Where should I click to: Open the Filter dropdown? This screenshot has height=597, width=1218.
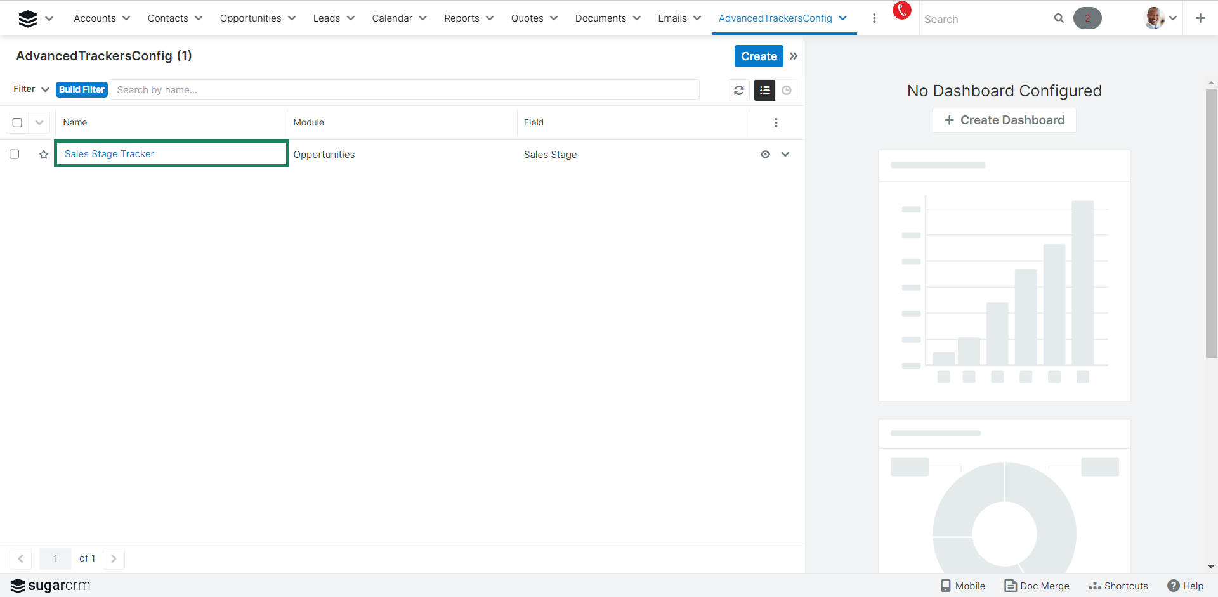pos(31,89)
